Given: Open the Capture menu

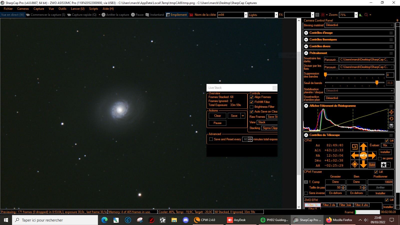Looking at the screenshot, I should pos(39,9).
